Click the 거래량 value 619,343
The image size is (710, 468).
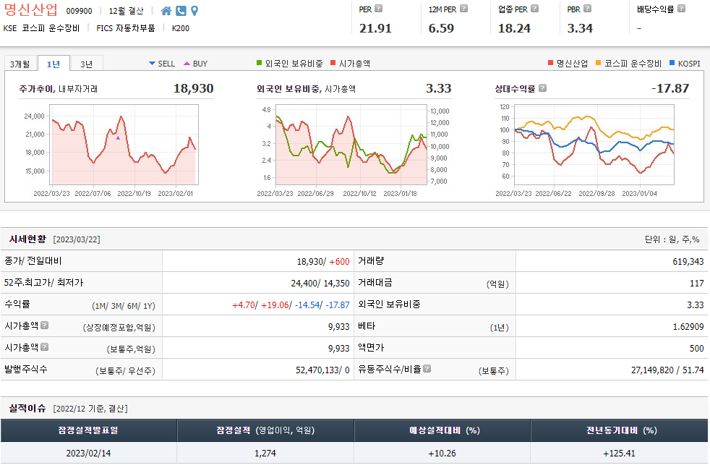tap(688, 261)
